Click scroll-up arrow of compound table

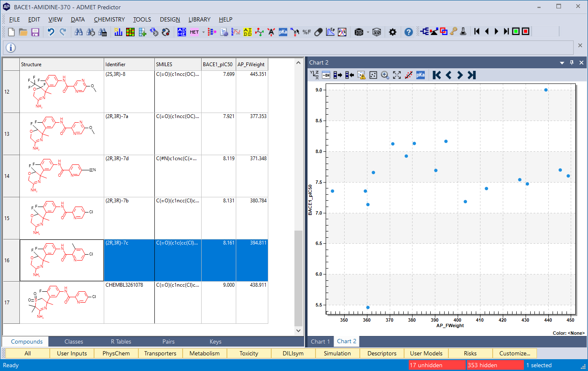coord(298,63)
